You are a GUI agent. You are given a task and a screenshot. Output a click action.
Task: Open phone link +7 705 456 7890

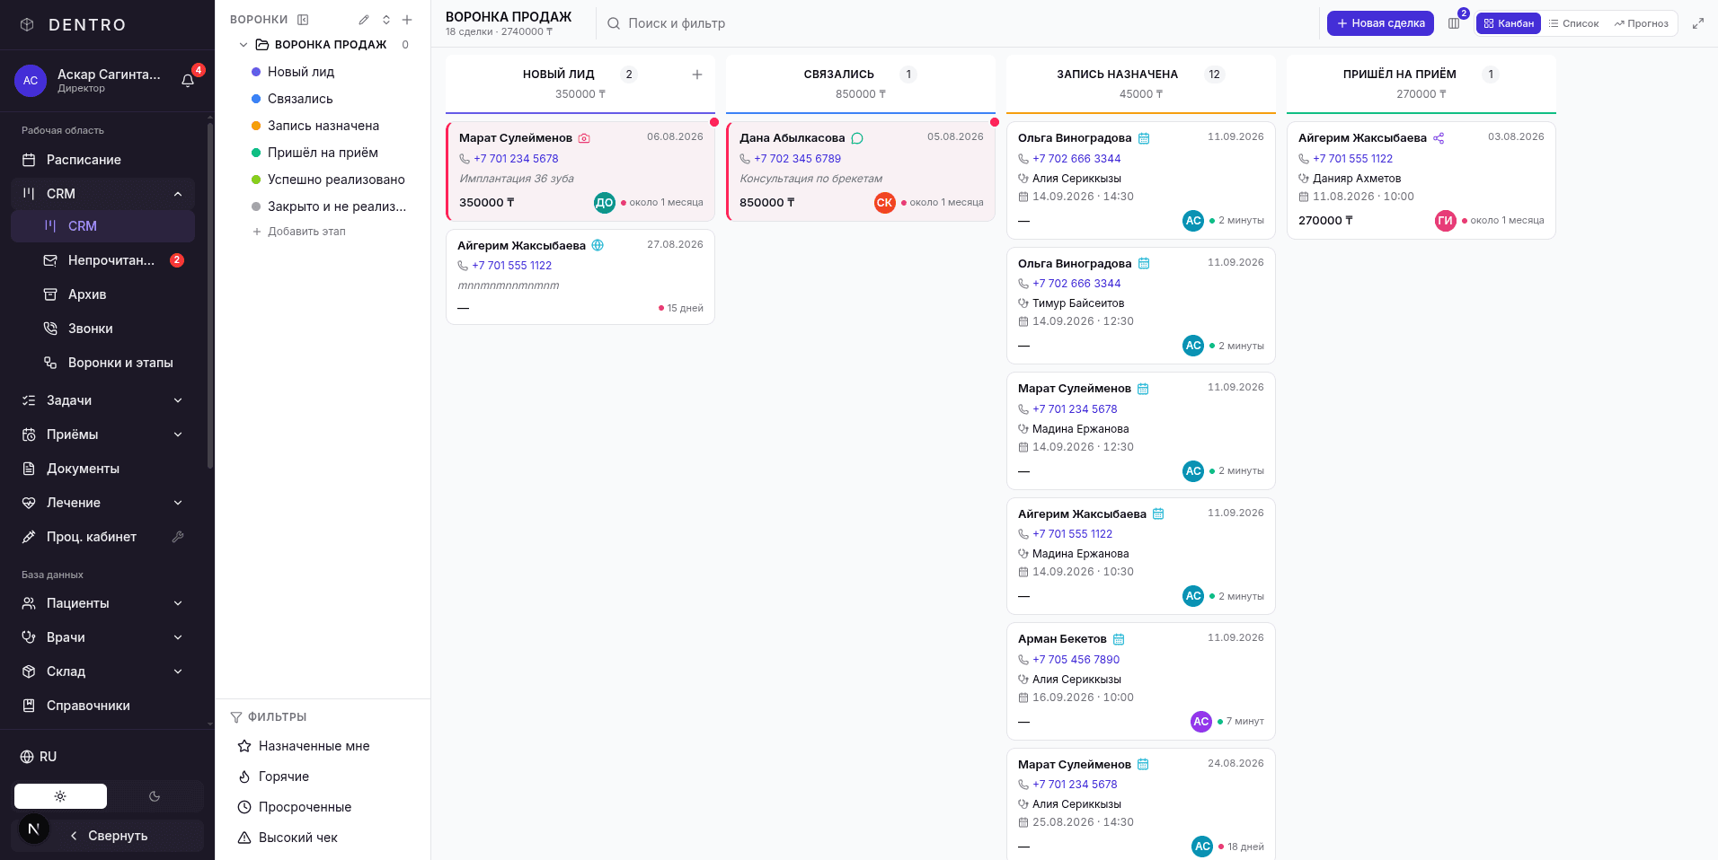click(x=1076, y=660)
